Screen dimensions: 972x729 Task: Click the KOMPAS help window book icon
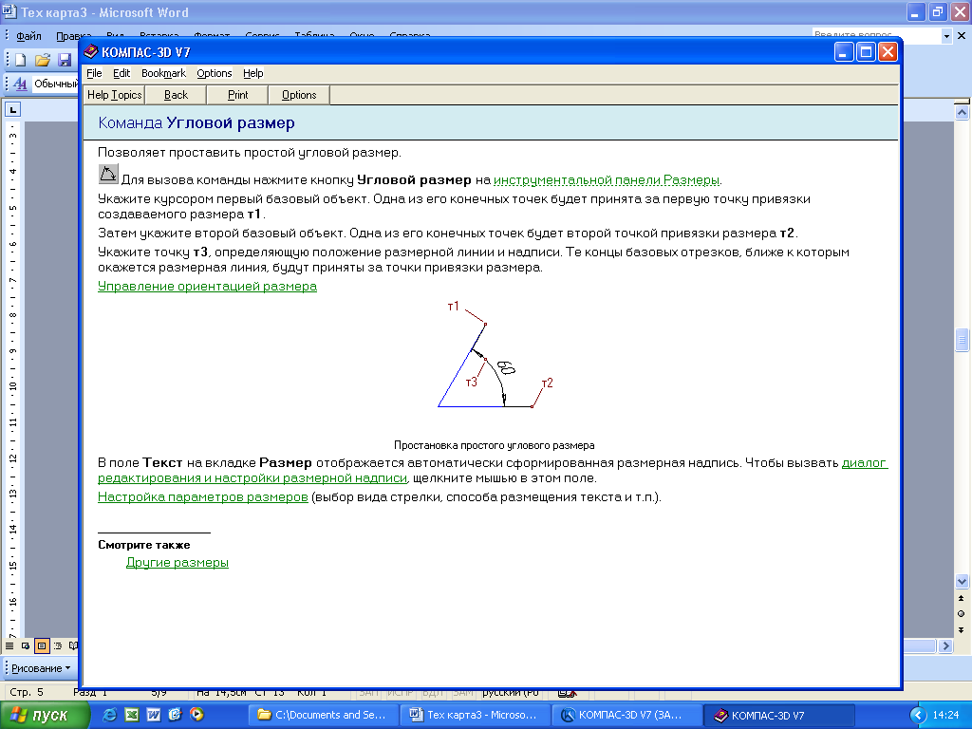91,51
